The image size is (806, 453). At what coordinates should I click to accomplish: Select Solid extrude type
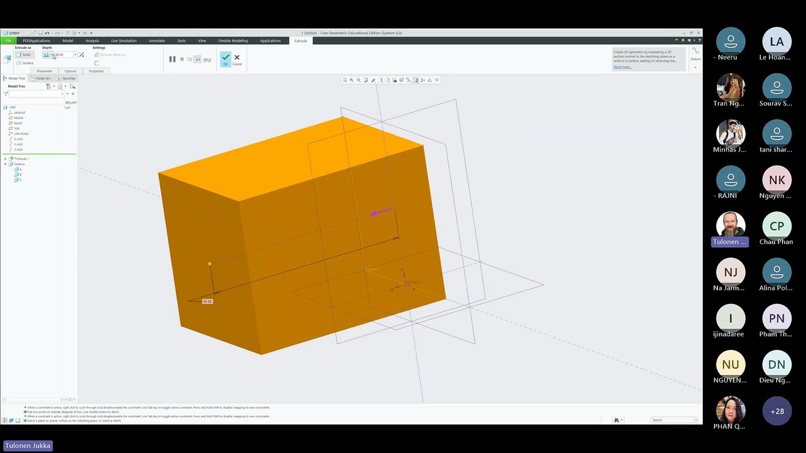(x=25, y=55)
